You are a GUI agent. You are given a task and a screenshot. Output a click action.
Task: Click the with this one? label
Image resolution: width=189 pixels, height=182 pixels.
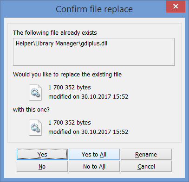click(x=31, y=110)
